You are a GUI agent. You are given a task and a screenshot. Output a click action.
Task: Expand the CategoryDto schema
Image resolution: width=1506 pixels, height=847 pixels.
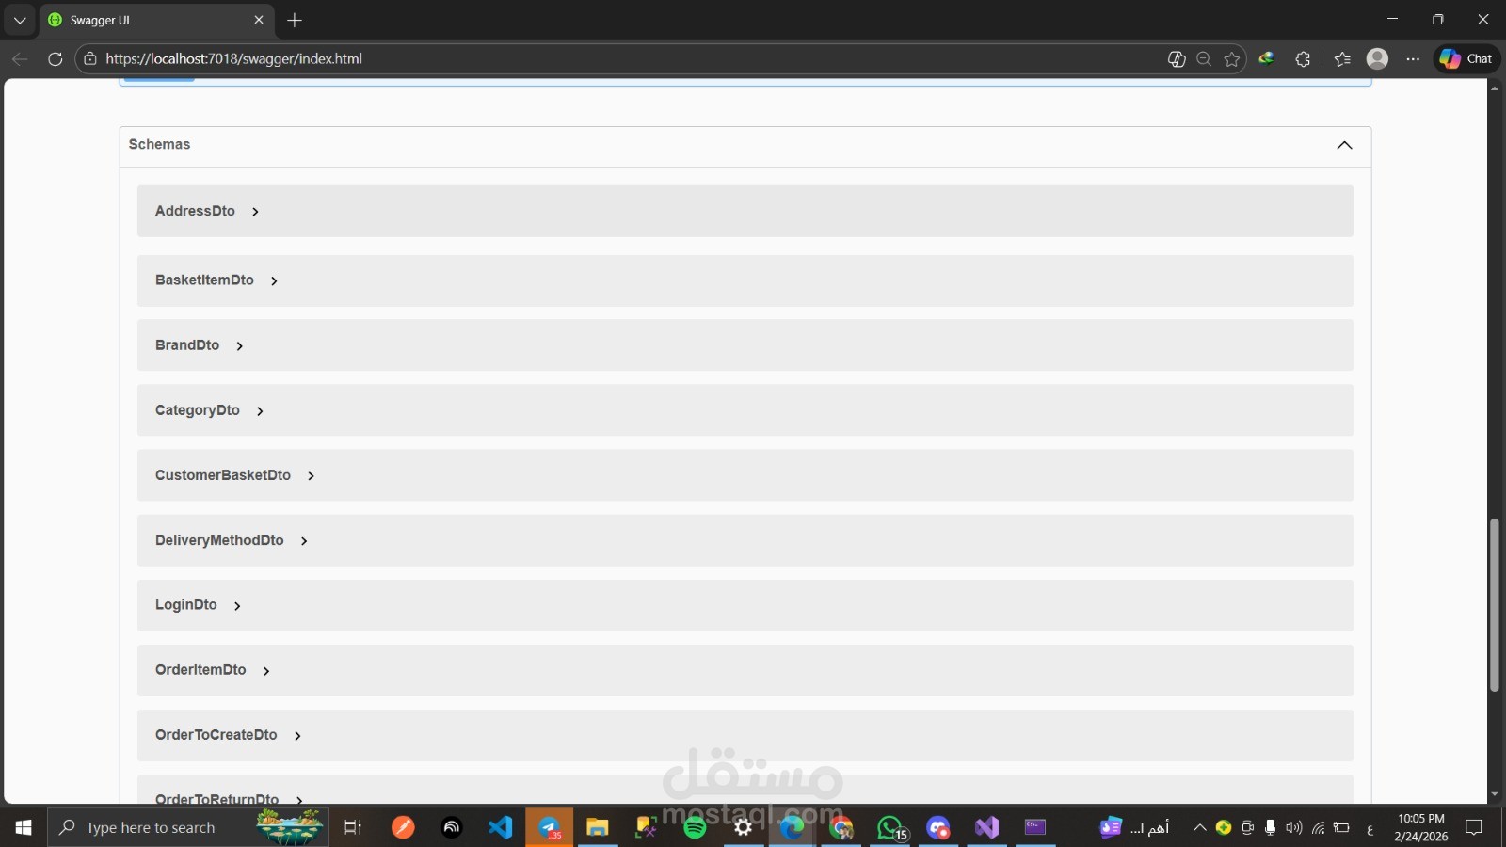click(745, 410)
